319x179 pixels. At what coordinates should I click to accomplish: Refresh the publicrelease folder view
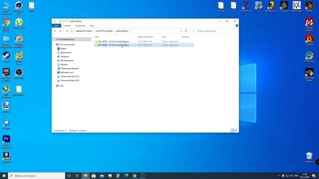point(186,31)
